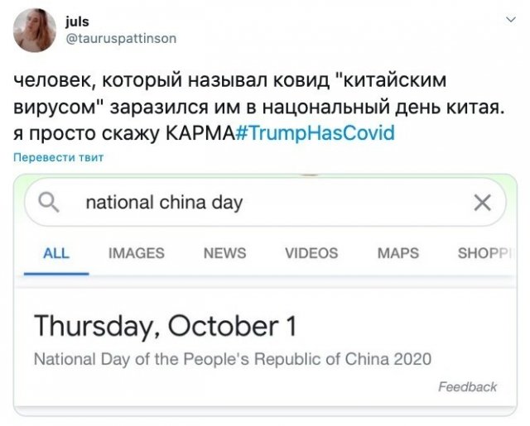The image size is (530, 426).
Task: Switch to the MAPS tab
Action: coord(398,253)
